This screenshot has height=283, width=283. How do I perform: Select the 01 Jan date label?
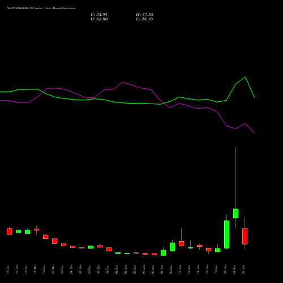pos(117,269)
